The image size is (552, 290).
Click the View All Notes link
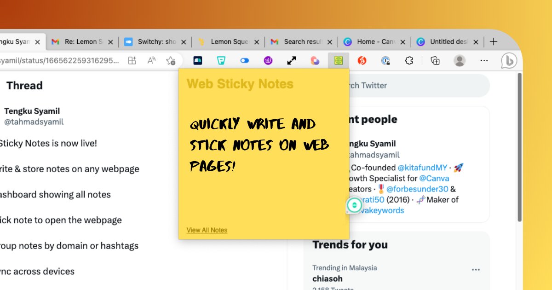click(x=207, y=230)
